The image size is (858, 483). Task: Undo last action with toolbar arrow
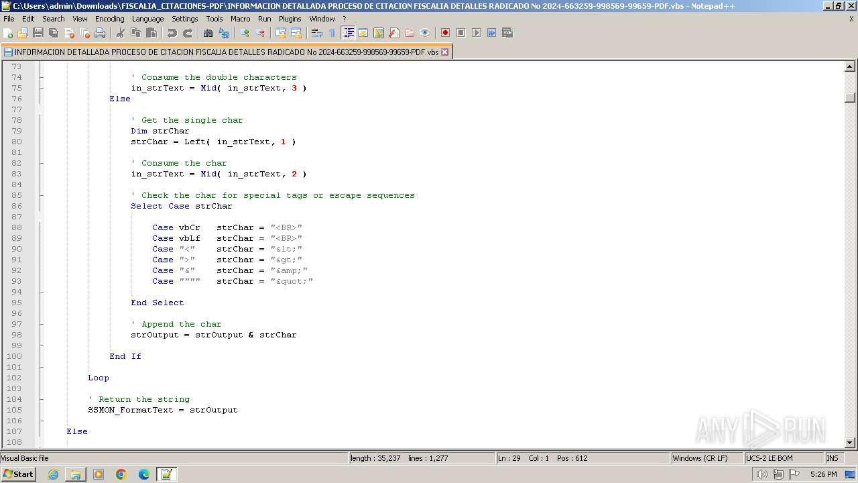click(x=172, y=33)
